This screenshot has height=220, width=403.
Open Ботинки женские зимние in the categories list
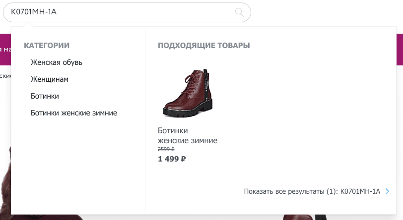(x=74, y=113)
